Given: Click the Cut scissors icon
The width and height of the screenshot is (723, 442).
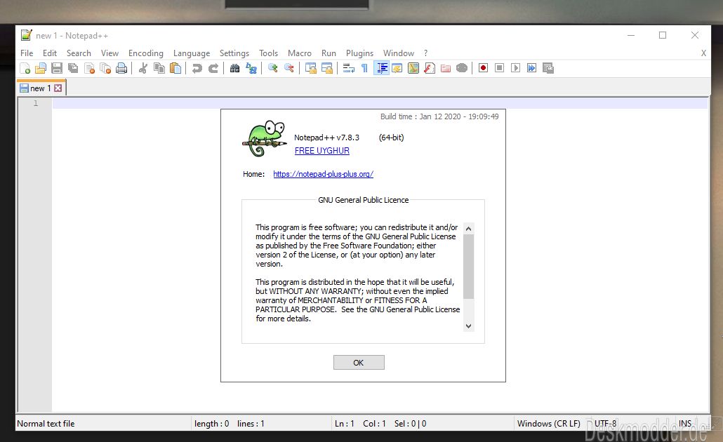Looking at the screenshot, I should point(143,68).
